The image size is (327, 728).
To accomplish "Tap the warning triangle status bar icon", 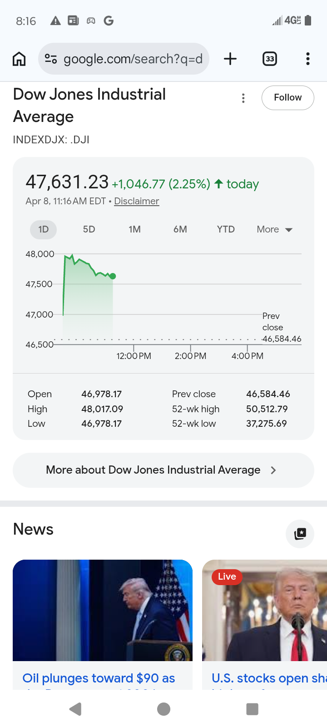I will point(55,20).
